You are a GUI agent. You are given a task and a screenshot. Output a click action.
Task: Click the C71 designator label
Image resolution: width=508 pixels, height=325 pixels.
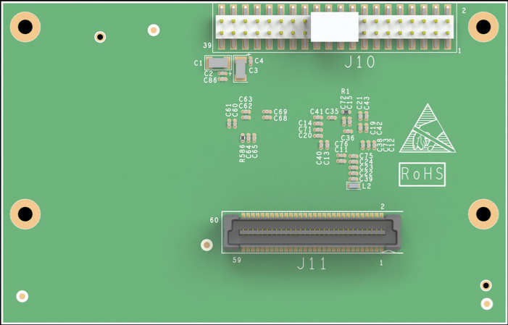point(305,130)
